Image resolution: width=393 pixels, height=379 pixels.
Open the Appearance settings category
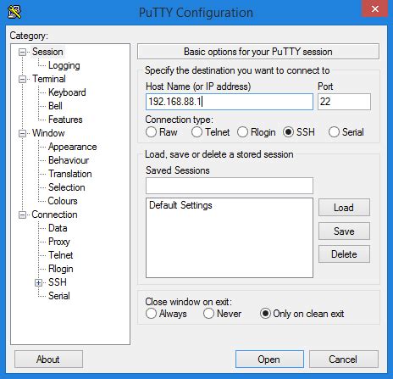pos(72,147)
